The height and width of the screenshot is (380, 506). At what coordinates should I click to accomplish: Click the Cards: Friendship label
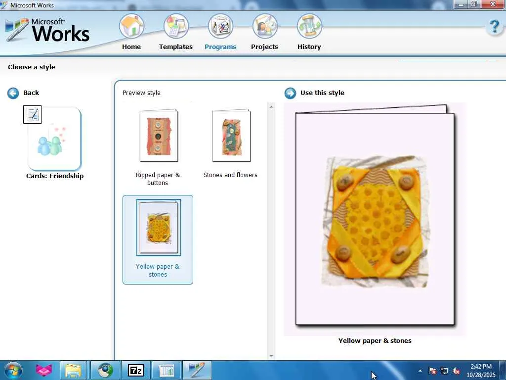click(55, 176)
